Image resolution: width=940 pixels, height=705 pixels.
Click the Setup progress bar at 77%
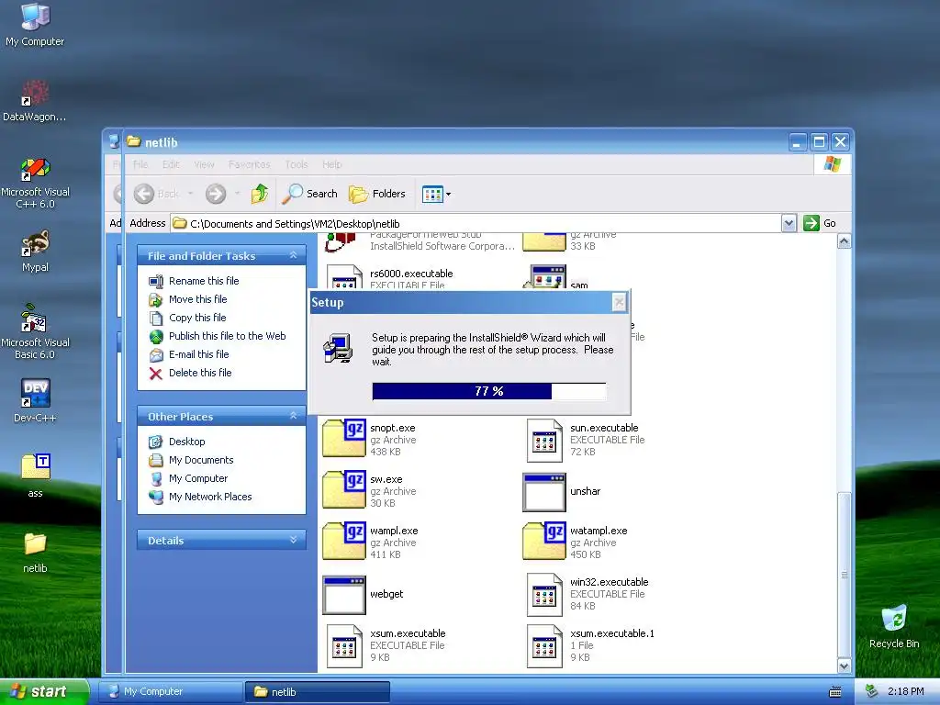coord(489,391)
